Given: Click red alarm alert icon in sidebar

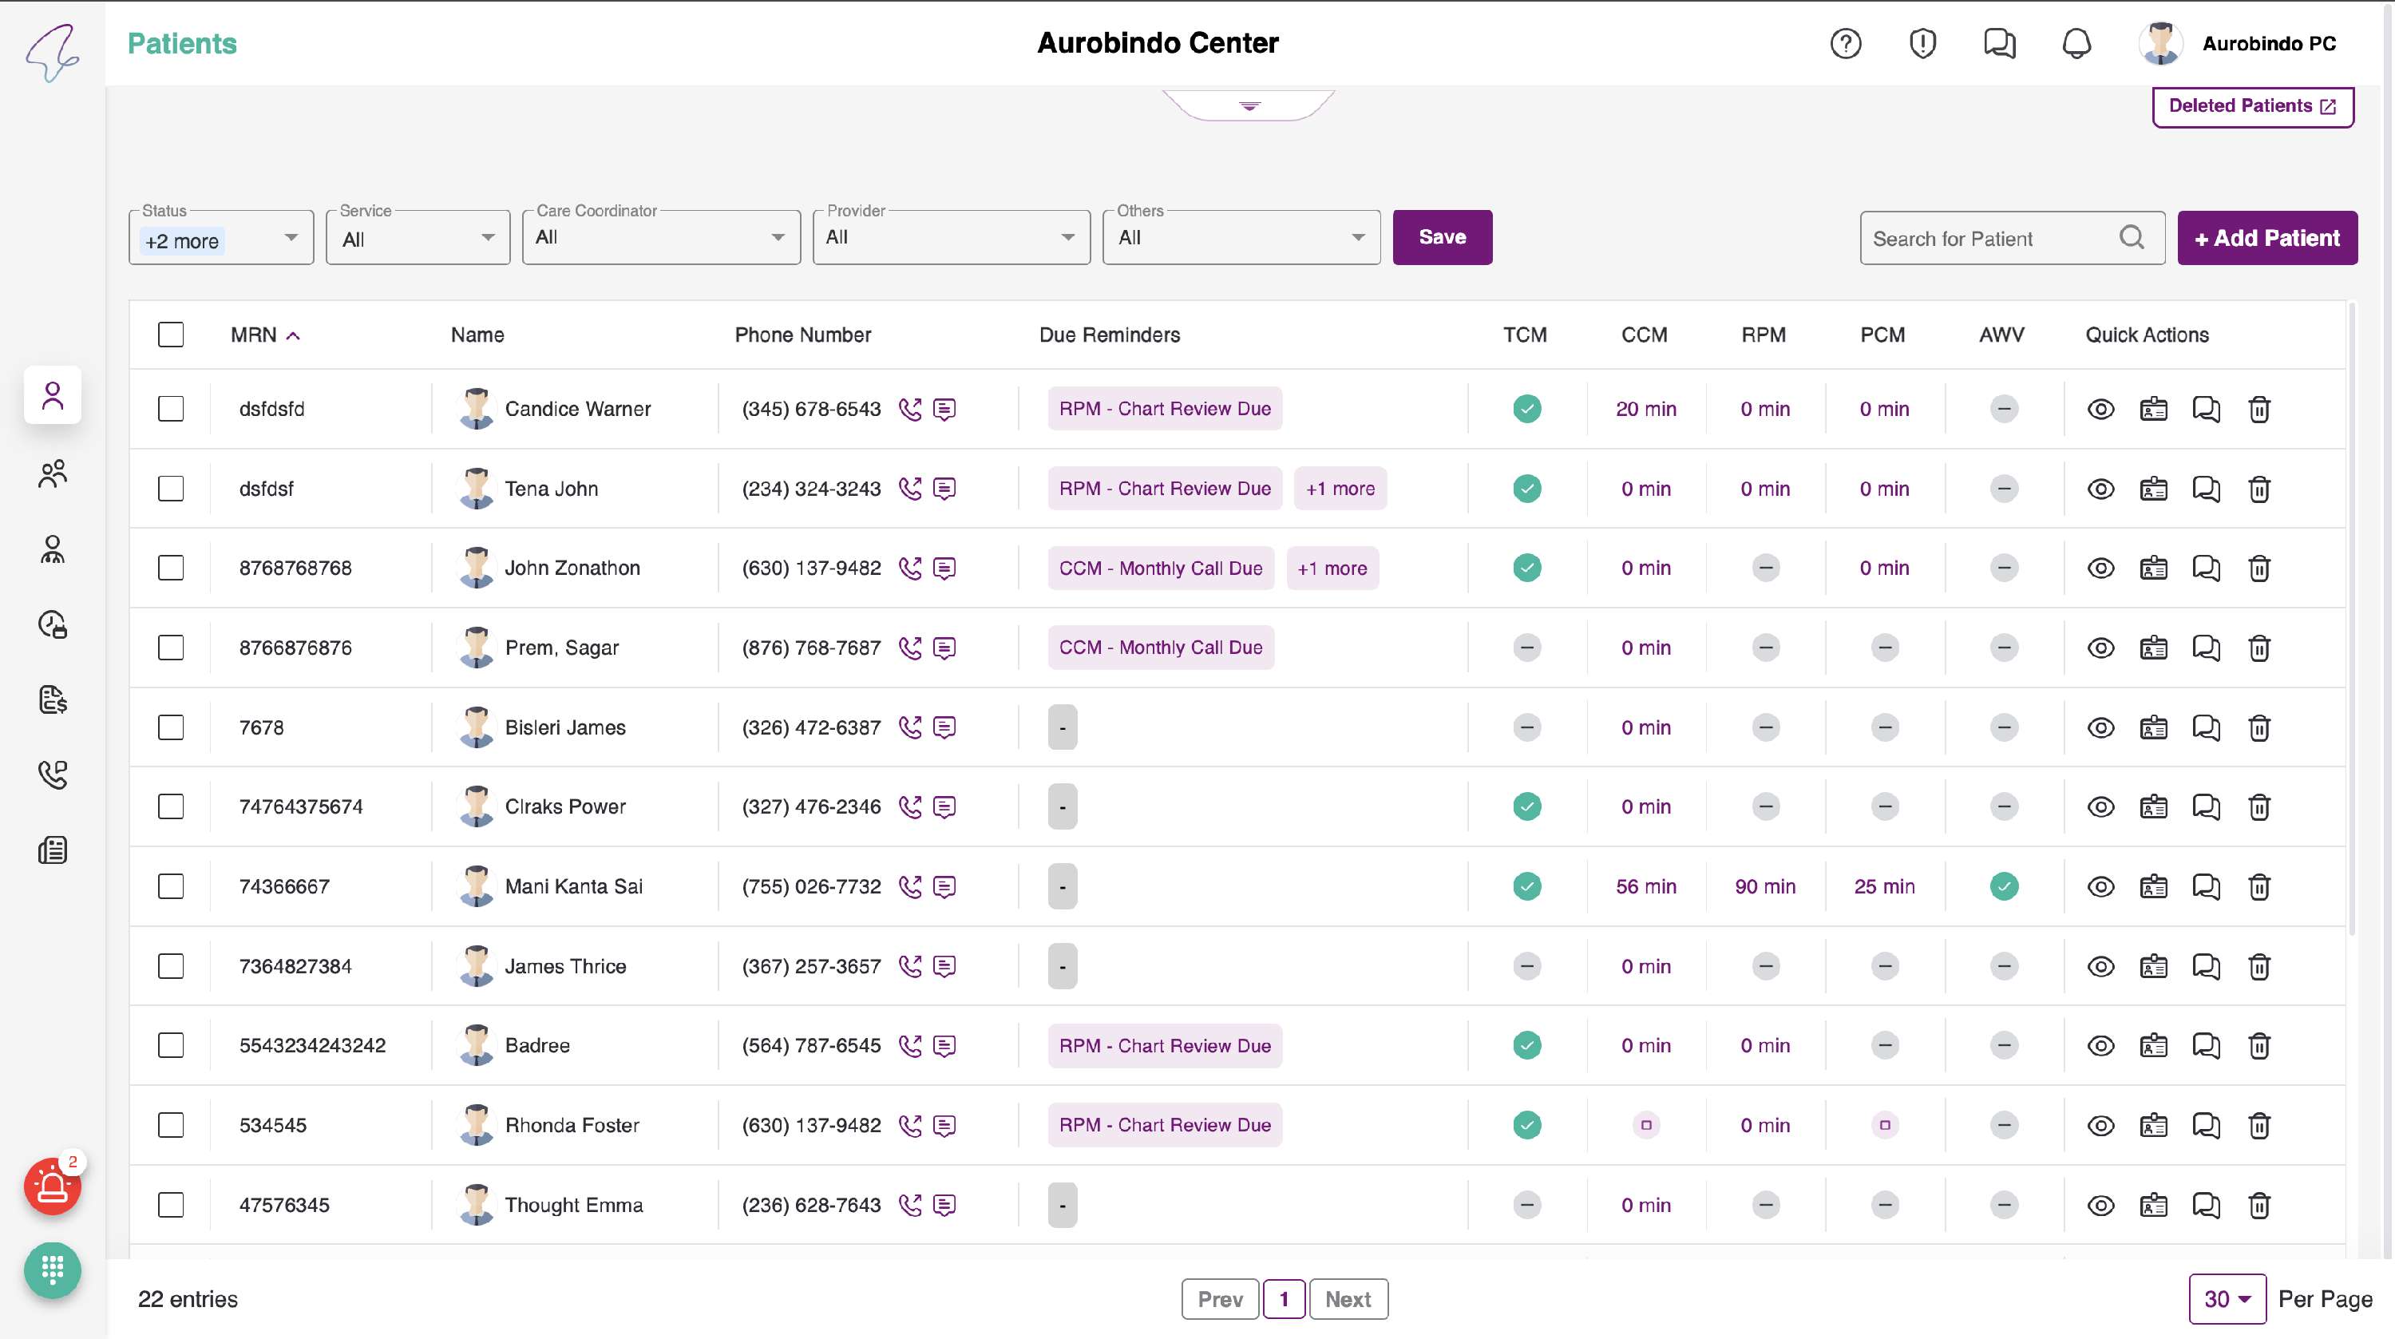Looking at the screenshot, I should pyautogui.click(x=52, y=1187).
